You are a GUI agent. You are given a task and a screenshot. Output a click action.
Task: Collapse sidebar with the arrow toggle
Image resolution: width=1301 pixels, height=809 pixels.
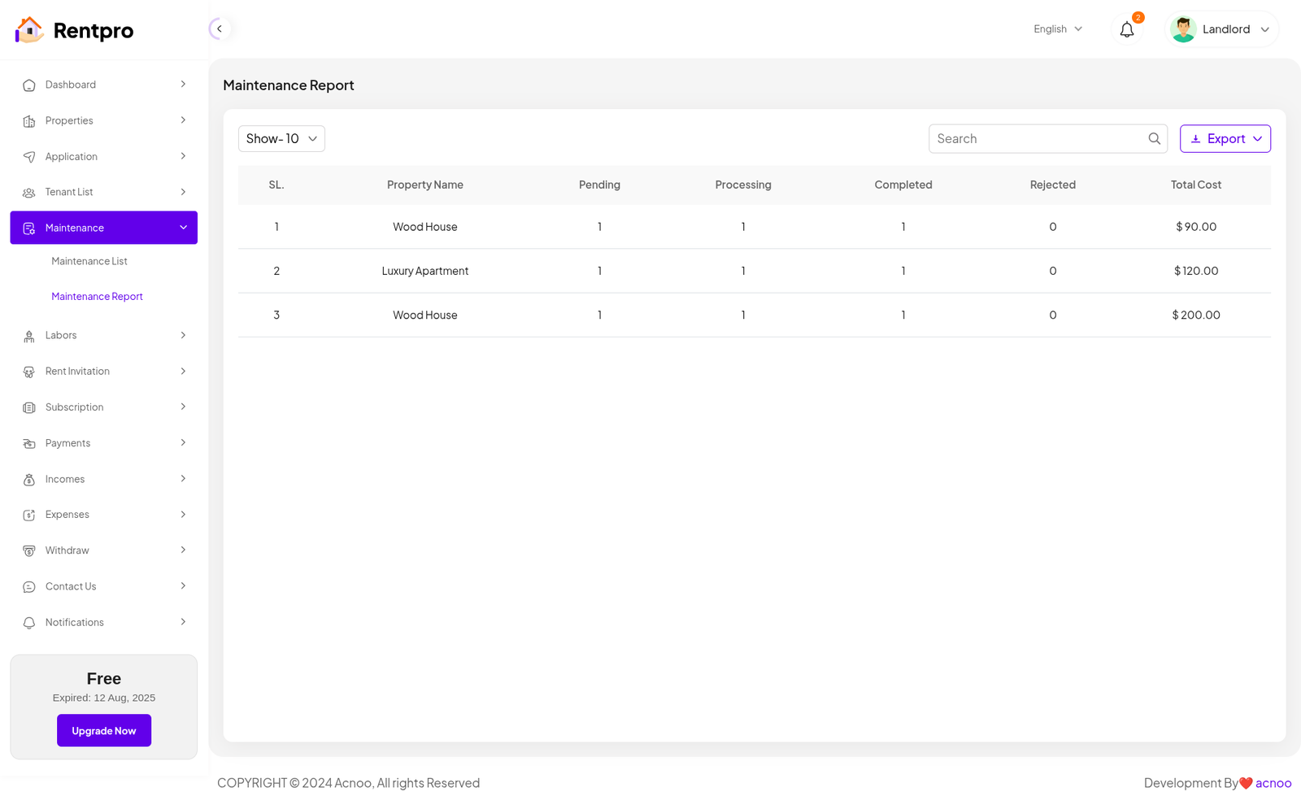point(219,29)
